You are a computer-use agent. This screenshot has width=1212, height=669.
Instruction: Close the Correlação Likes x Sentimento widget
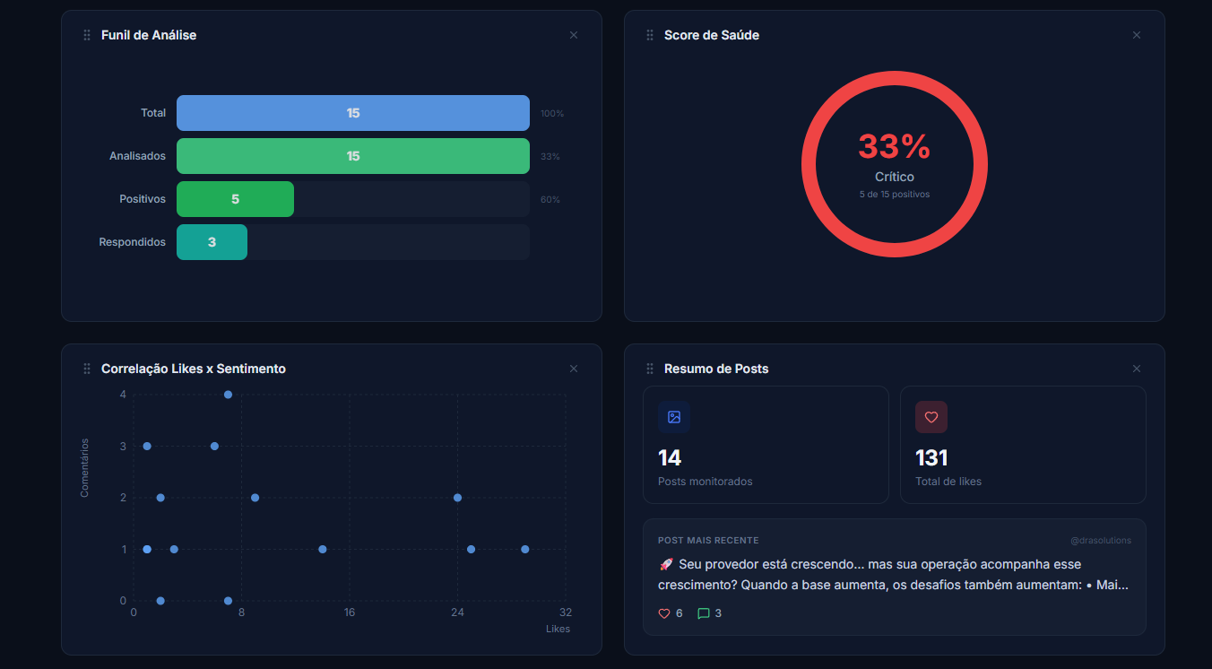point(574,369)
